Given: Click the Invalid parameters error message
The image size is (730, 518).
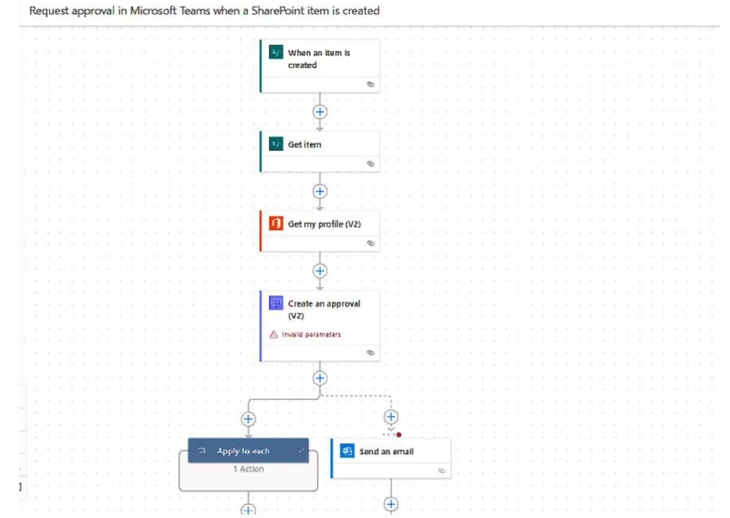Looking at the screenshot, I should pyautogui.click(x=311, y=335).
